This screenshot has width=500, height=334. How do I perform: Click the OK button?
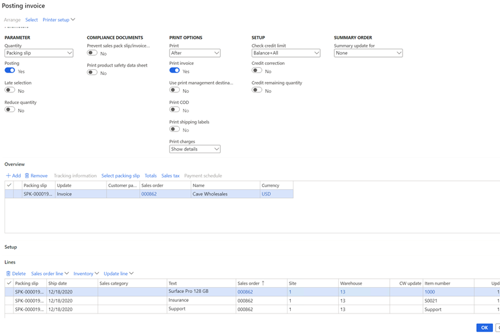(485, 328)
